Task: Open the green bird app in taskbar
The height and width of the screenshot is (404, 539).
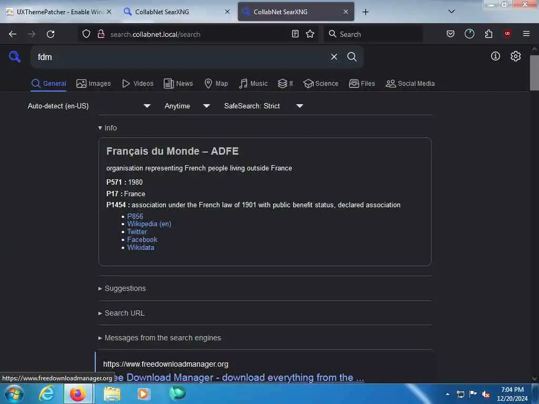Action: 177,393
